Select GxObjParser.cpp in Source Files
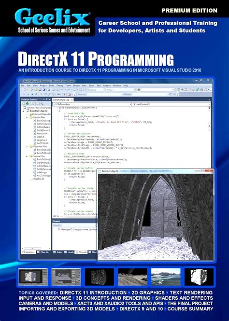 (42, 169)
